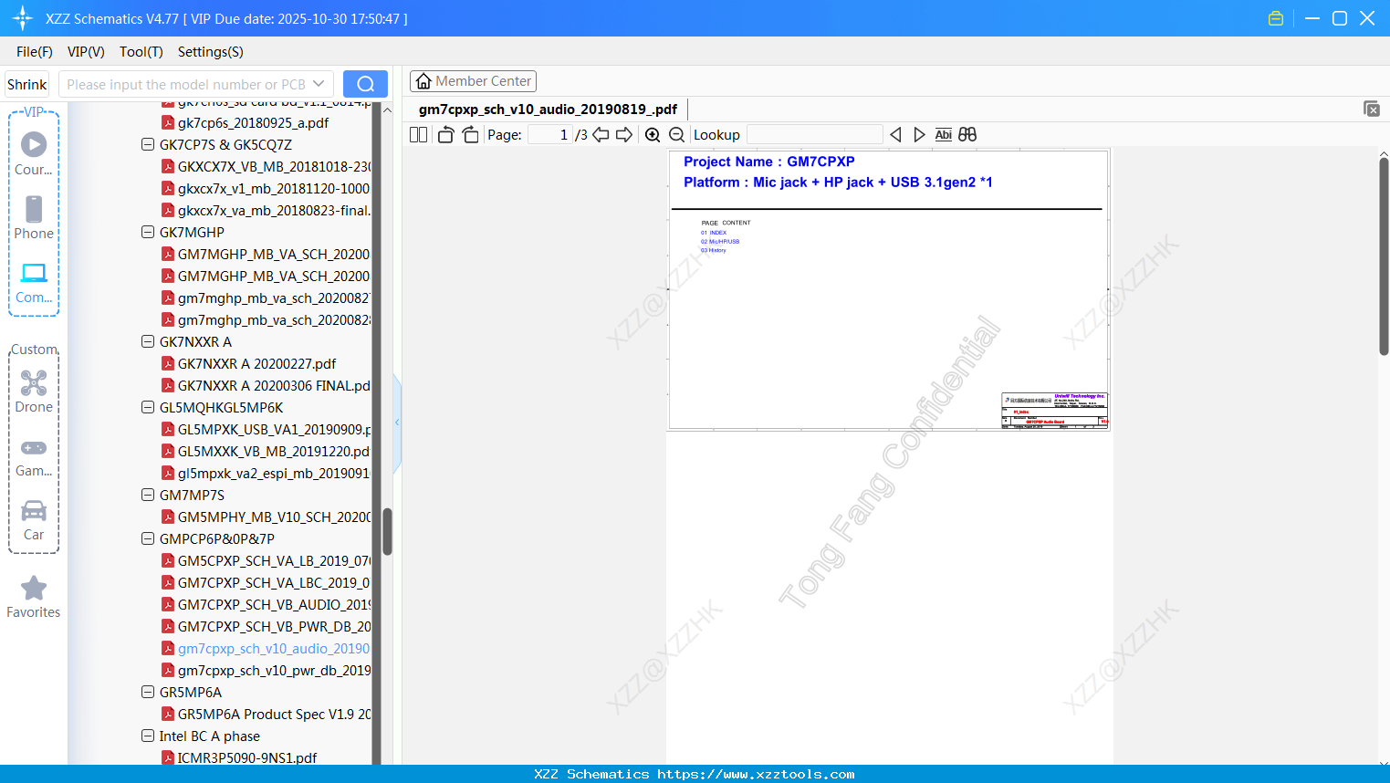The height and width of the screenshot is (783, 1390).
Task: Click the model number or PCB input
Action: (185, 84)
